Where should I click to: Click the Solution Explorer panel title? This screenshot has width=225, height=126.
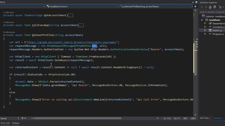pyautogui.click(x=208, y=2)
